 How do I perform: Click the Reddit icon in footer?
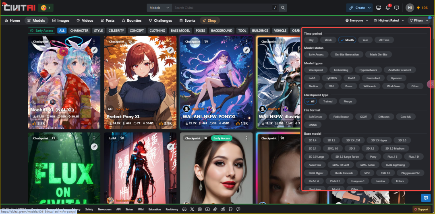click(x=222, y=209)
